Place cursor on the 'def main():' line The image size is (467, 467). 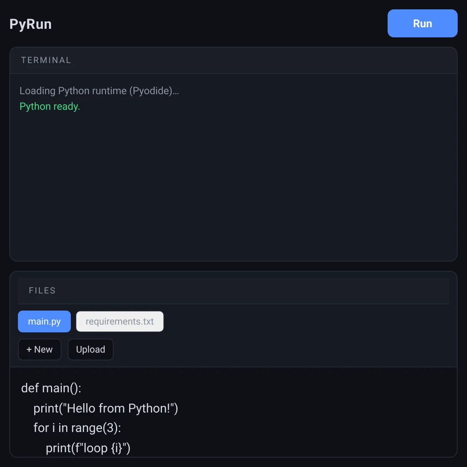click(51, 388)
